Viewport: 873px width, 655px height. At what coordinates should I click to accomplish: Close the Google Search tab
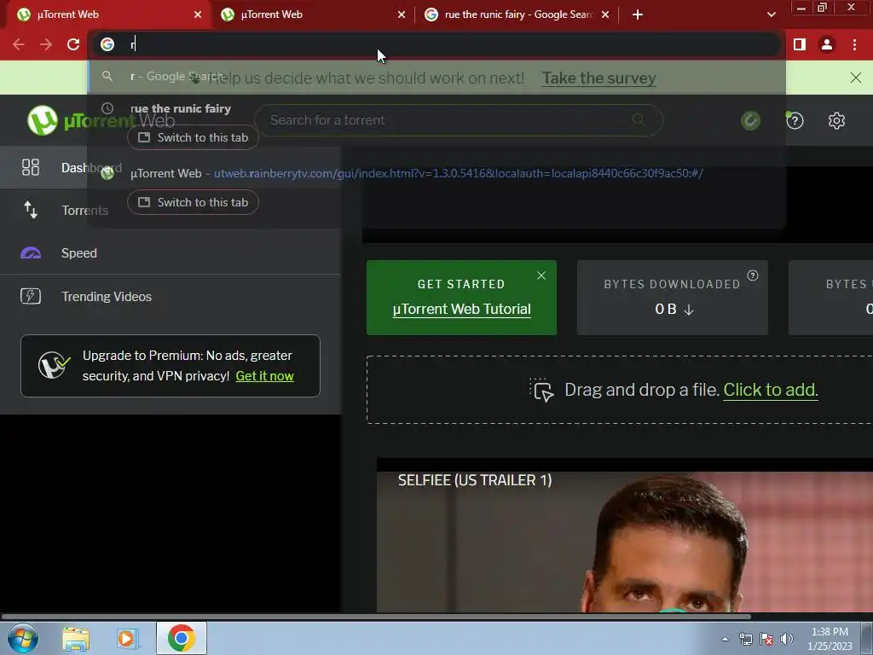pyautogui.click(x=605, y=14)
